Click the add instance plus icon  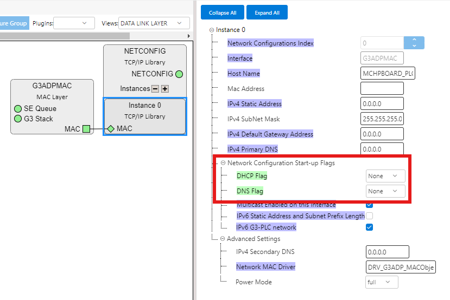166,89
